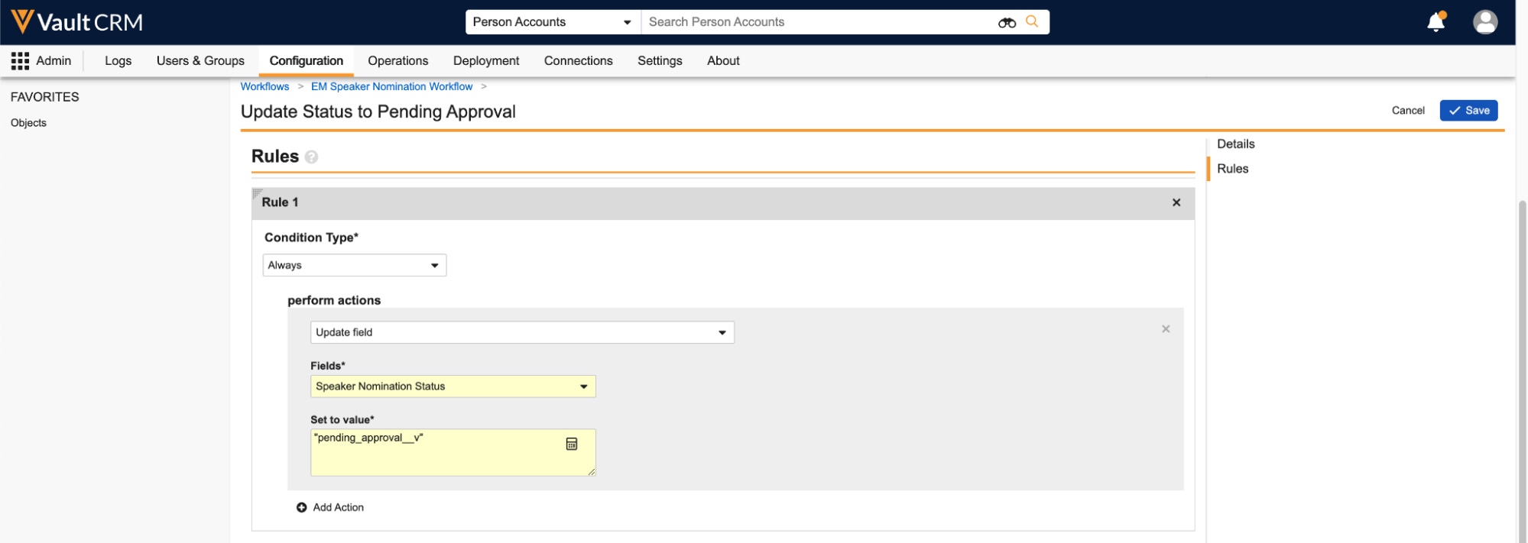The width and height of the screenshot is (1528, 543).
Task: Open the Update field action dropdown
Action: 522,332
